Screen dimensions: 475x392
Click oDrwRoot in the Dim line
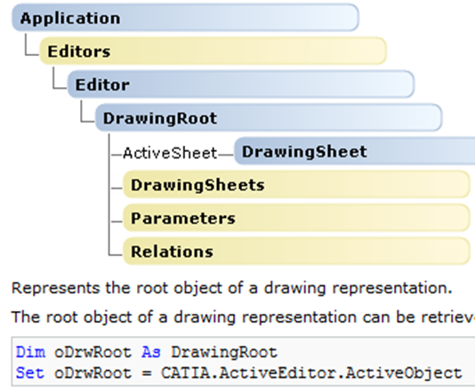(x=93, y=352)
